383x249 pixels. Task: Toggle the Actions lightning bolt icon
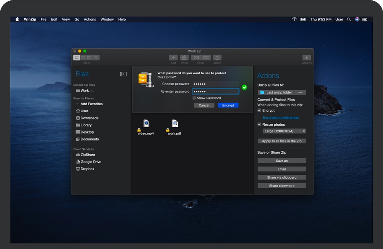pyautogui.click(x=306, y=58)
